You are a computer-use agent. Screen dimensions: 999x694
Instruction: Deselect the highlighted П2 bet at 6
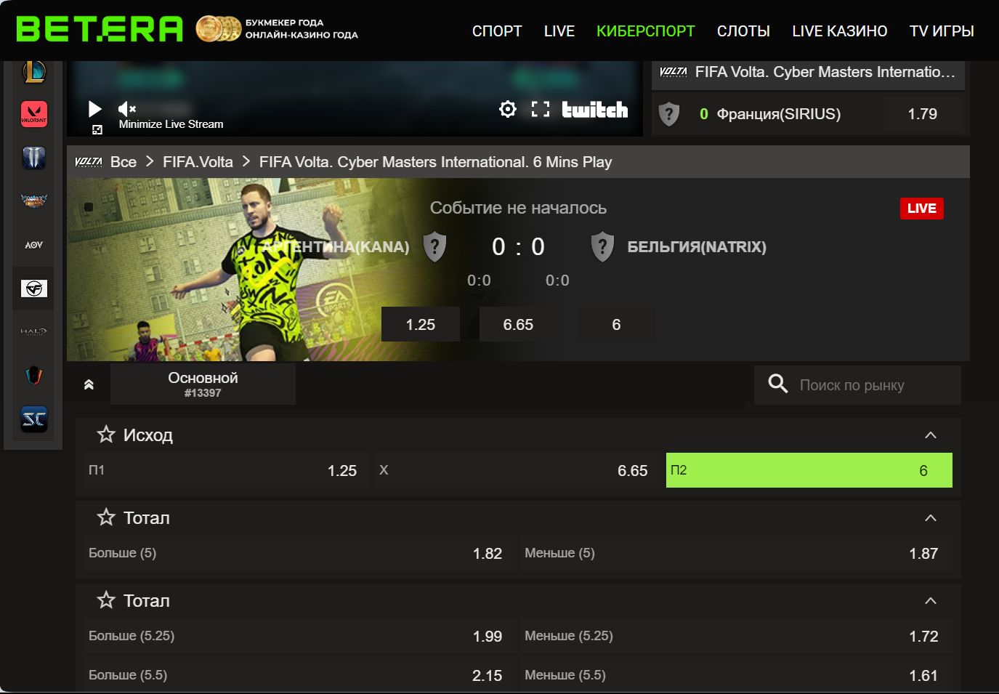click(x=809, y=470)
